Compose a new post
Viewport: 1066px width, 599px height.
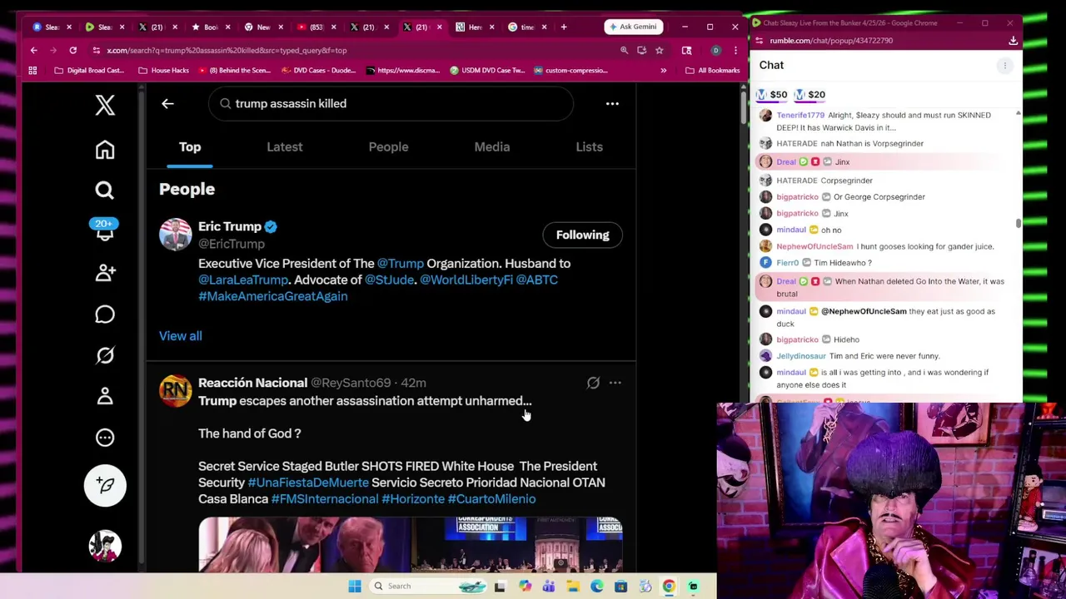coord(105,485)
